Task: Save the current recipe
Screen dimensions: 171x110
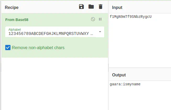Action: pos(81,7)
